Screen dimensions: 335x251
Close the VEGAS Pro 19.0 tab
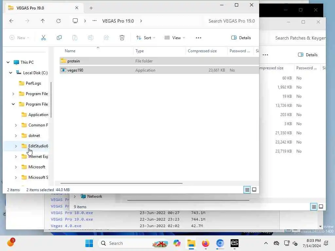[77, 8]
